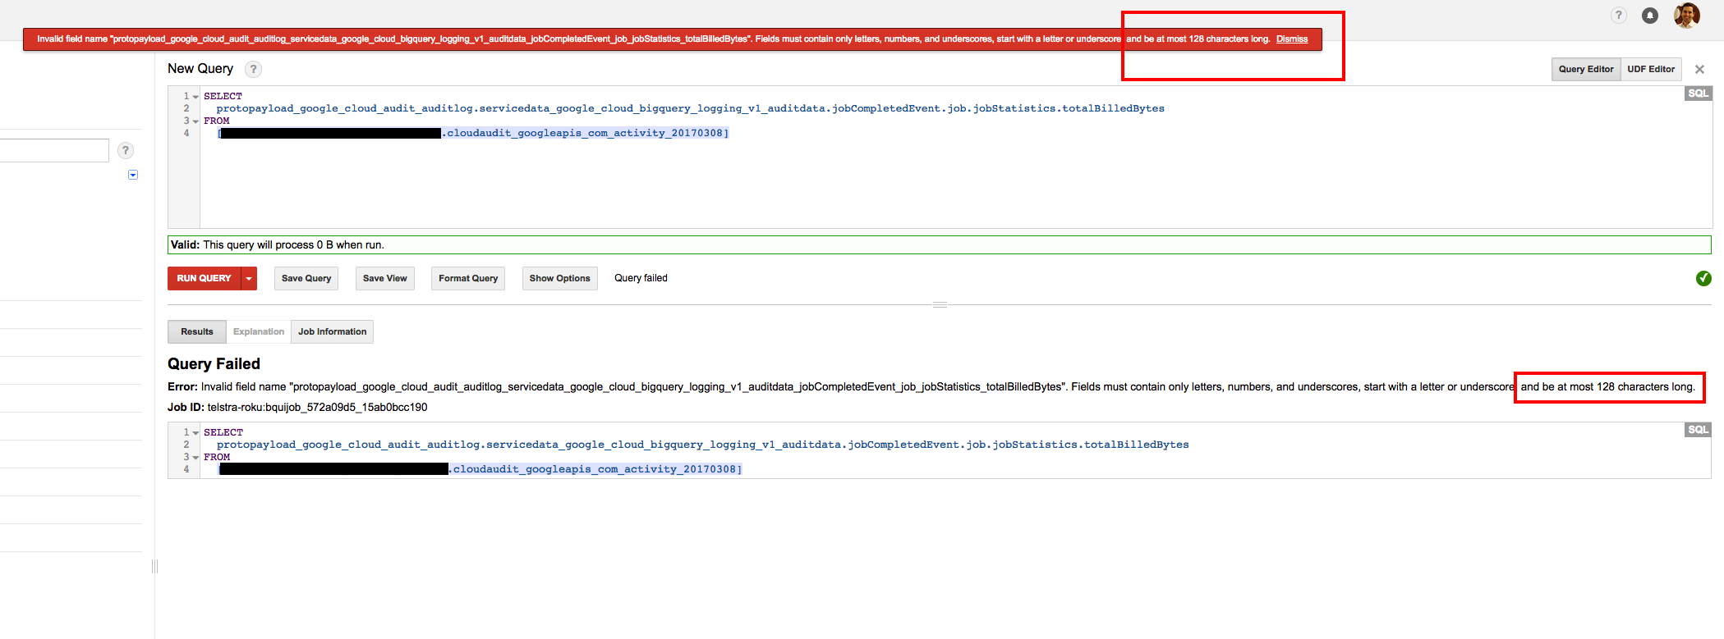Click the 'Error: Invalid field name' message in the results
Viewport: 1724px width, 639px height.
pyautogui.click(x=931, y=387)
